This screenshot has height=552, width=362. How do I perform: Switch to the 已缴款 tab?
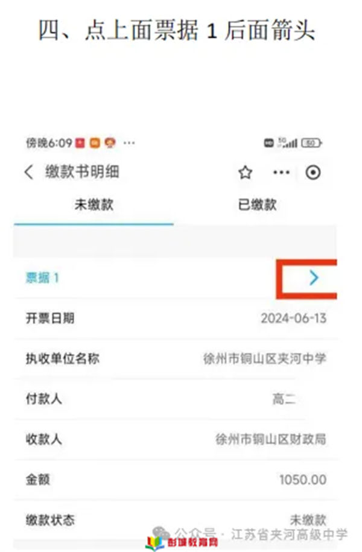click(258, 205)
